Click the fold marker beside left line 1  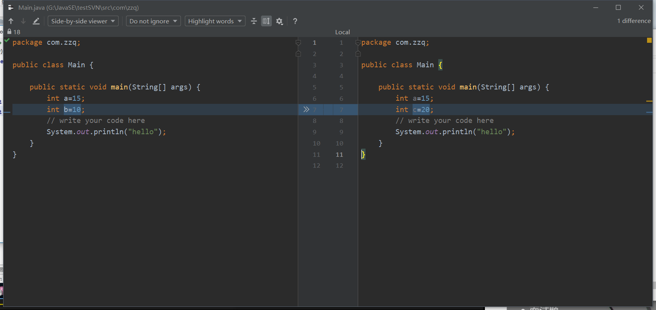click(298, 42)
